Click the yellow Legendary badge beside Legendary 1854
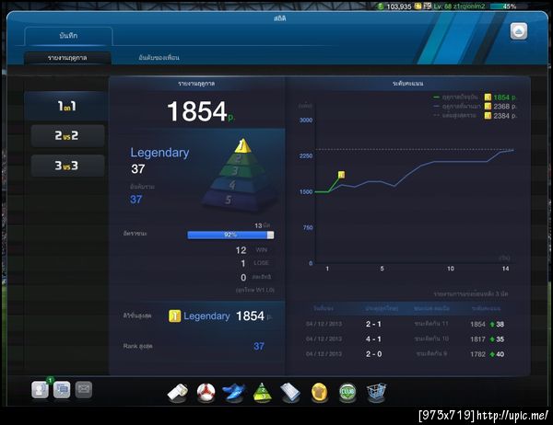This screenshot has height=425, width=553. point(174,316)
